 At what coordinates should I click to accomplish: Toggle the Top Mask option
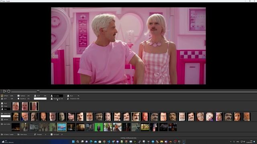click(x=23, y=96)
